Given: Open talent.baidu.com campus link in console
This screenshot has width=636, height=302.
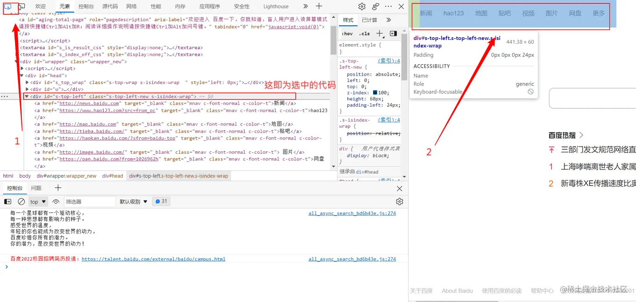Looking at the screenshot, I should pyautogui.click(x=154, y=259).
